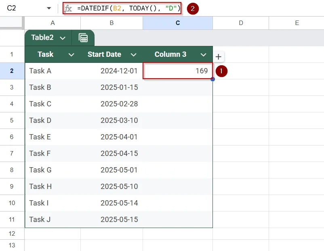
Task: Select date cell 2025-04-15
Action: (x=112, y=154)
